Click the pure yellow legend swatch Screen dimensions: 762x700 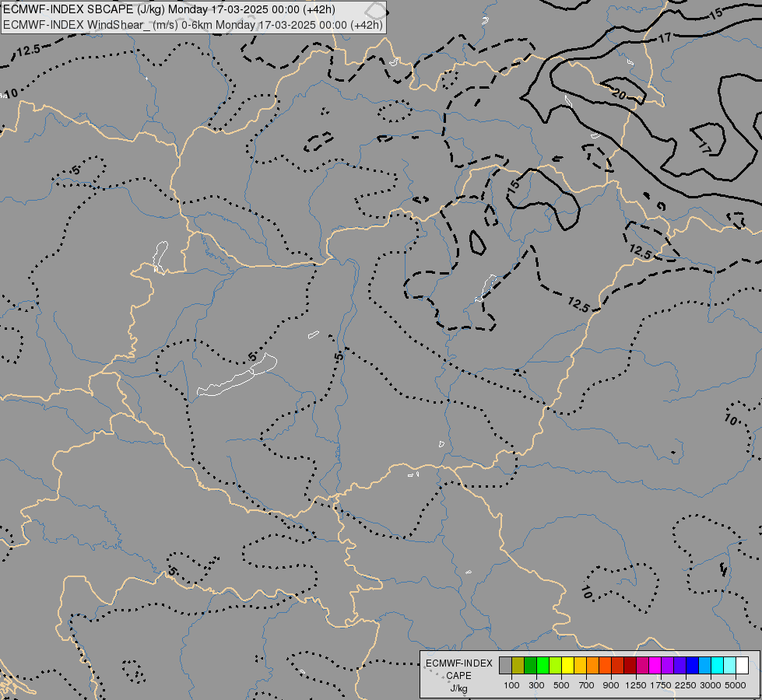(x=567, y=666)
